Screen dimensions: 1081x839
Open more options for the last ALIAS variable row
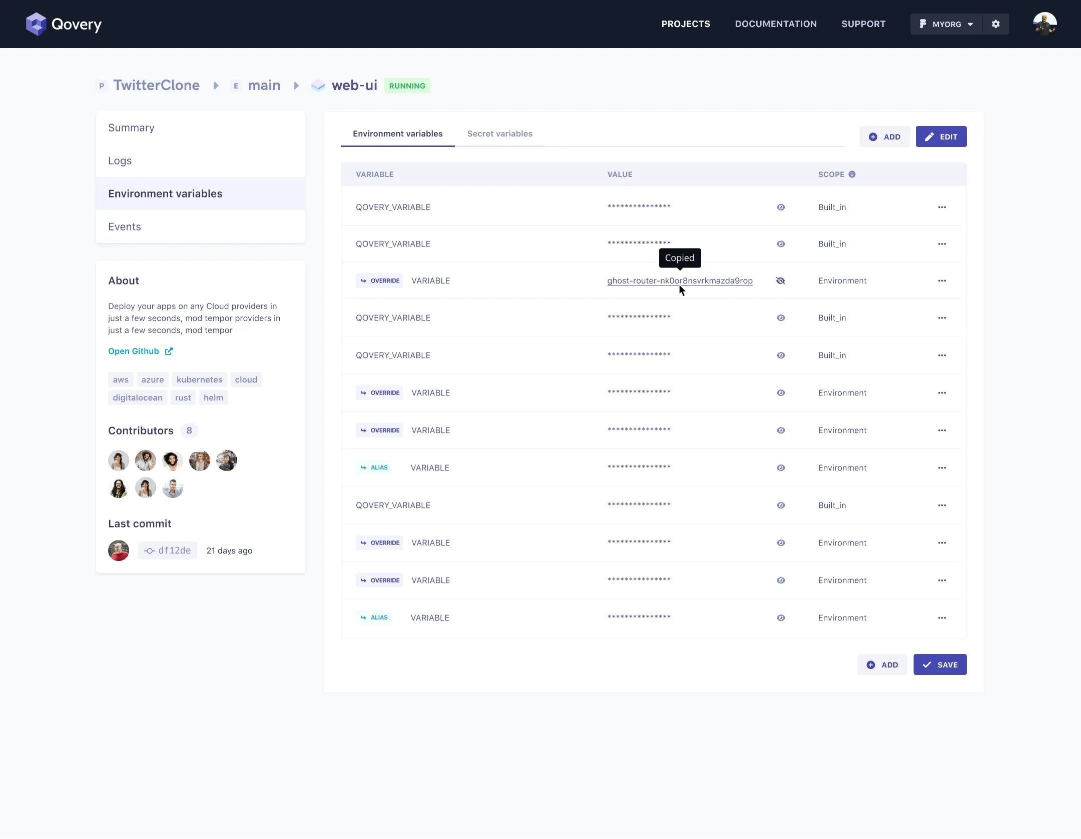click(942, 617)
